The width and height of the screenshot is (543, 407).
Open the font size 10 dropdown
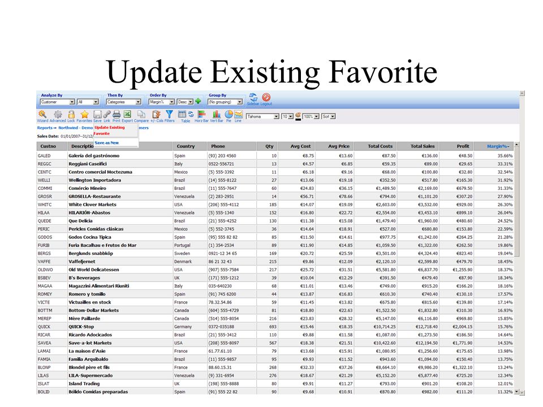point(287,116)
